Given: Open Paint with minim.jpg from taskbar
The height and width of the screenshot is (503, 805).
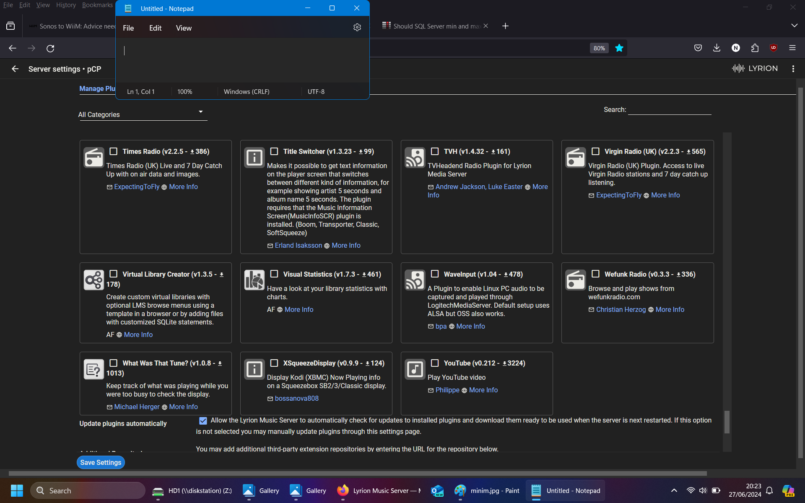Looking at the screenshot, I should click(487, 490).
